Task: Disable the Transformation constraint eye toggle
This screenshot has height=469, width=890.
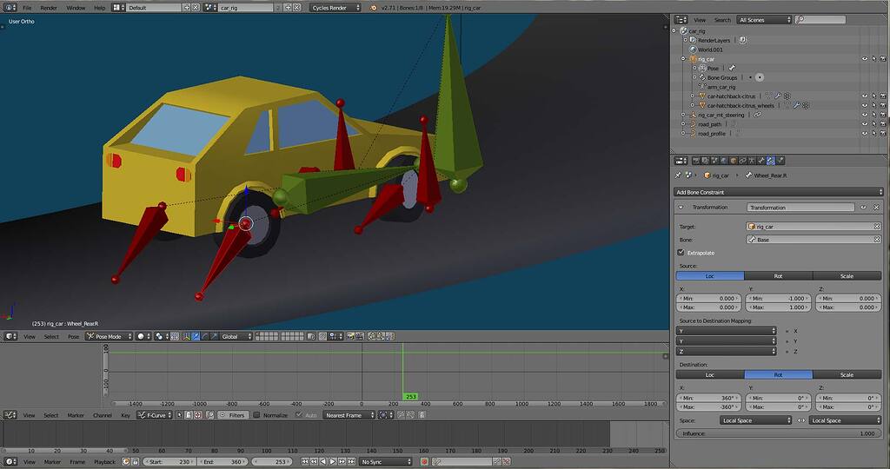Action: [863, 208]
